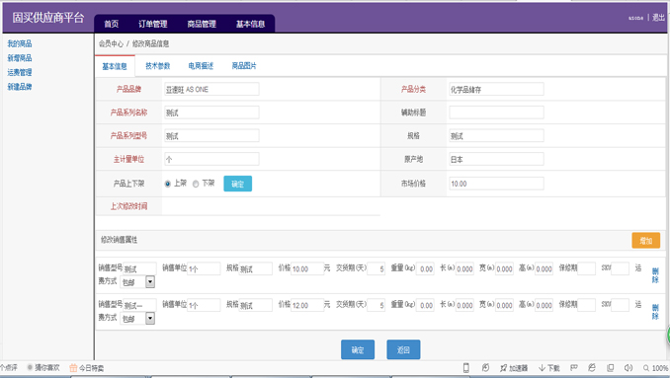This screenshot has width=670, height=378.
Task: Open the 下载 downloads icon
Action: [x=549, y=368]
